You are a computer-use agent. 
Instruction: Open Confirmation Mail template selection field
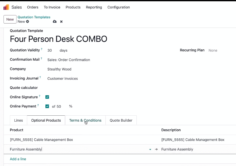(69, 60)
